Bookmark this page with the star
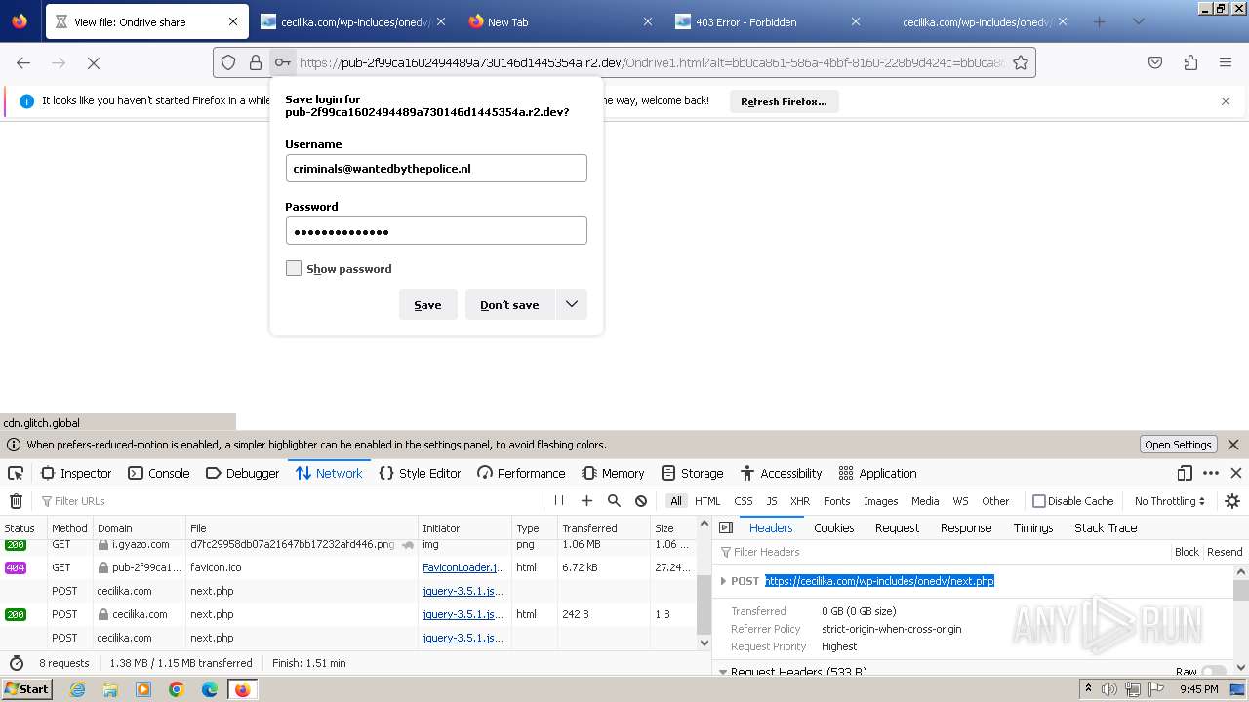Viewport: 1249px width, 702px height. 1021,62
